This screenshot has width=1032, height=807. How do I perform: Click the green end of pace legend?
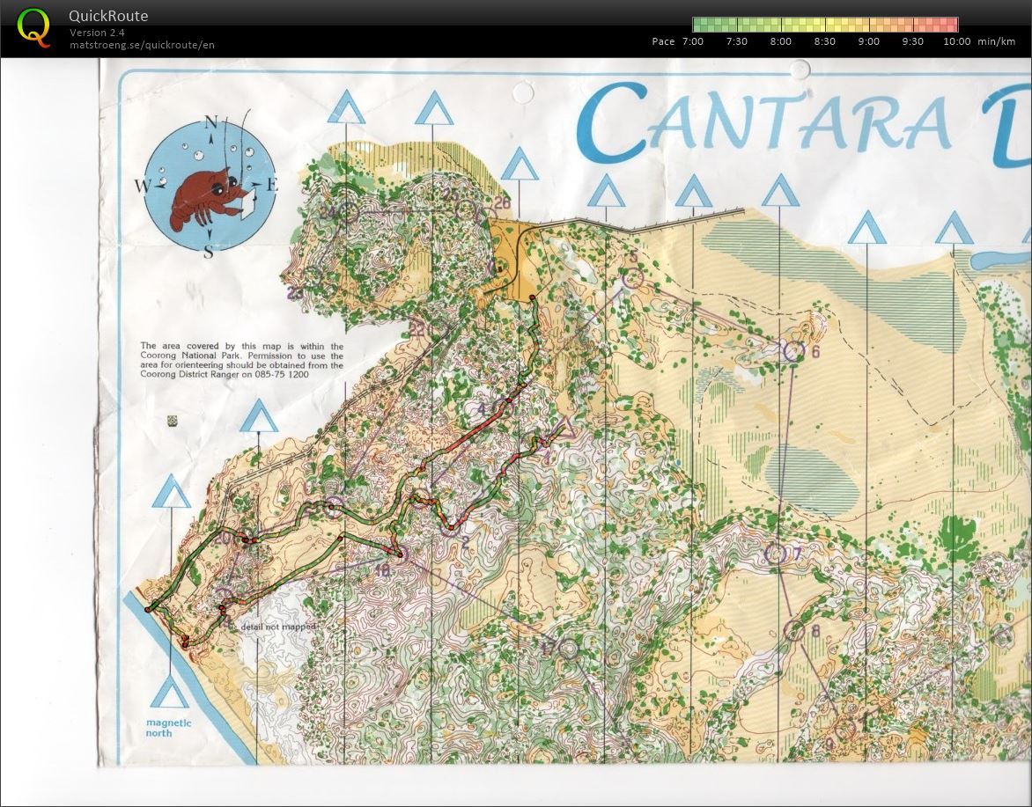pos(703,25)
